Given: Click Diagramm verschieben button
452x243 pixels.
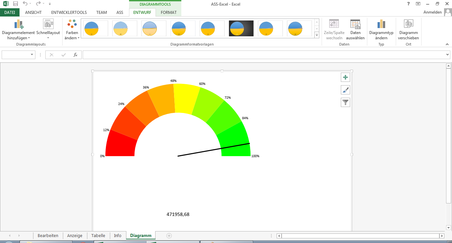Looking at the screenshot, I should point(408,30).
